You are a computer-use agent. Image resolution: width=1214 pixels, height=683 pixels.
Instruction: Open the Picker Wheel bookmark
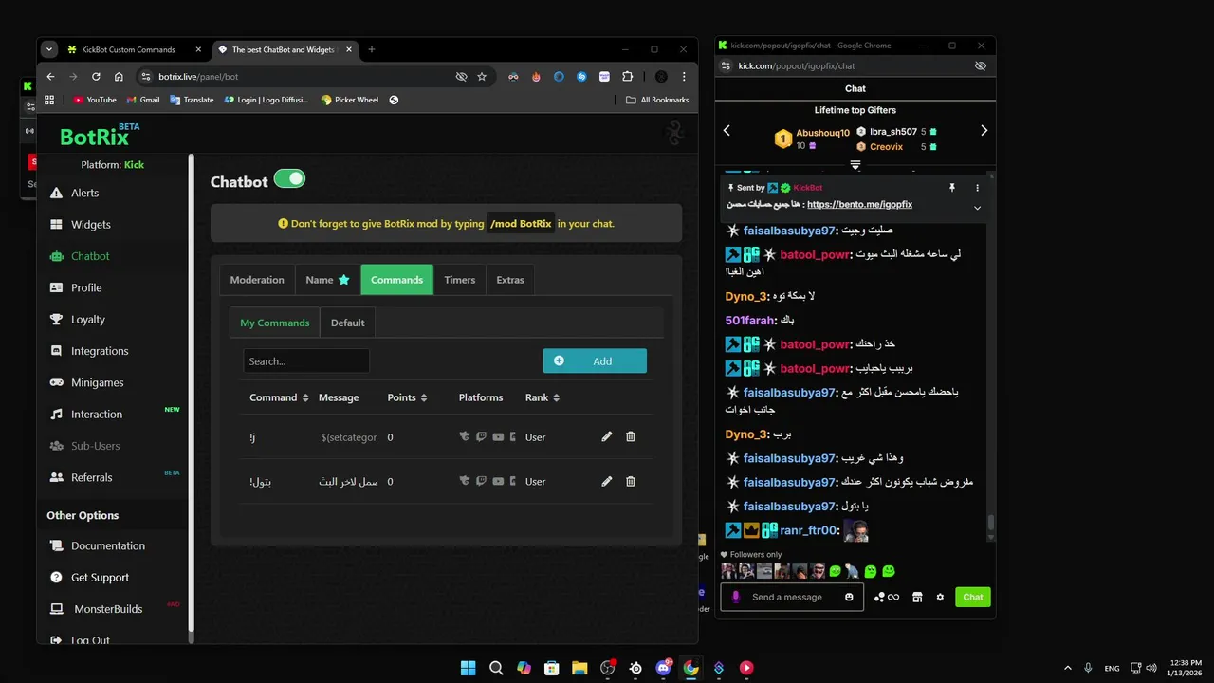(350, 100)
